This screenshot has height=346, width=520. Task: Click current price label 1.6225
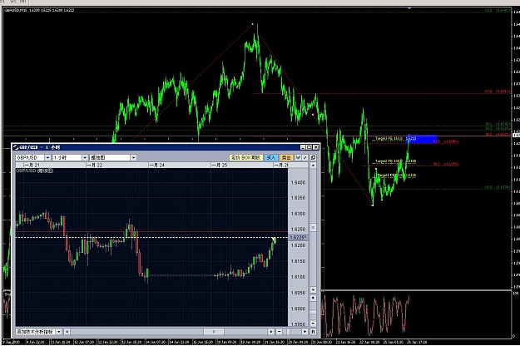pyautogui.click(x=298, y=237)
